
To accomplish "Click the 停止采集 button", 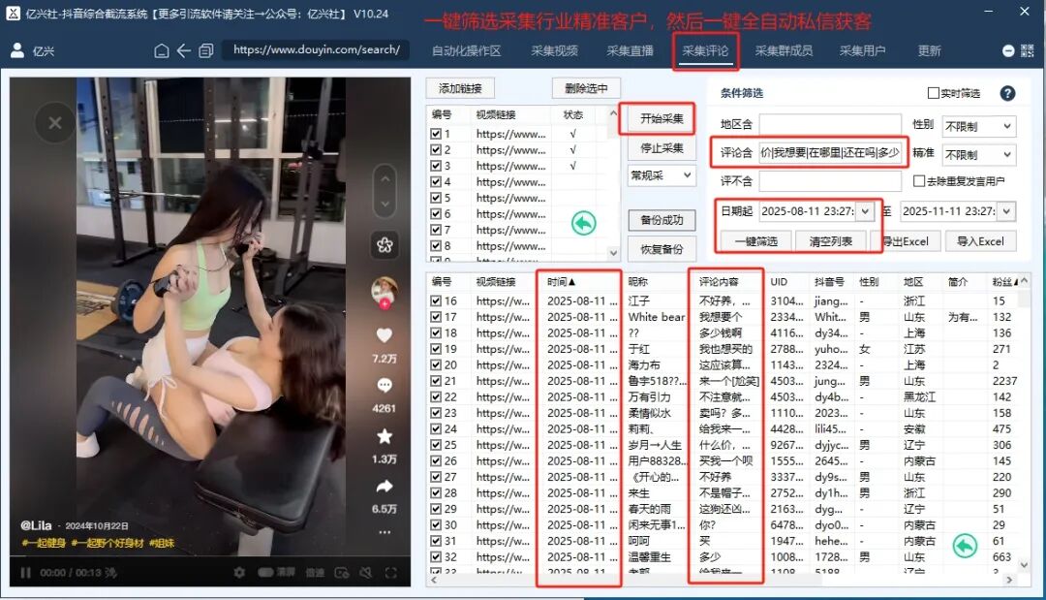I will tap(661, 148).
